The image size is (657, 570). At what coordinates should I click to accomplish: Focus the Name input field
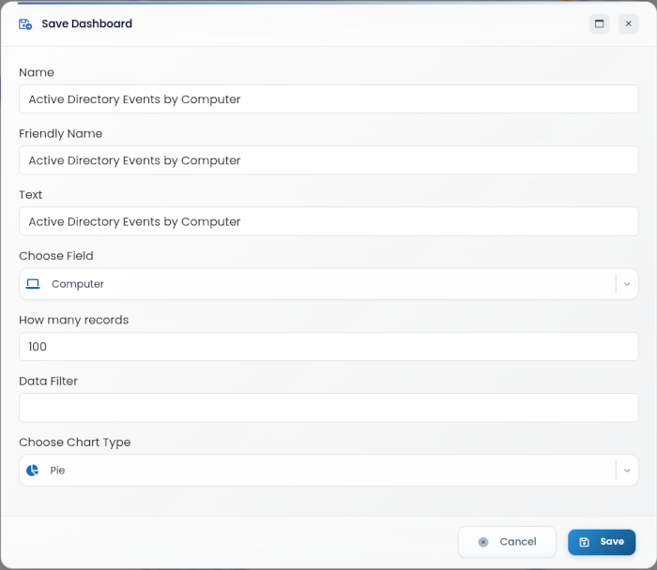click(x=328, y=99)
